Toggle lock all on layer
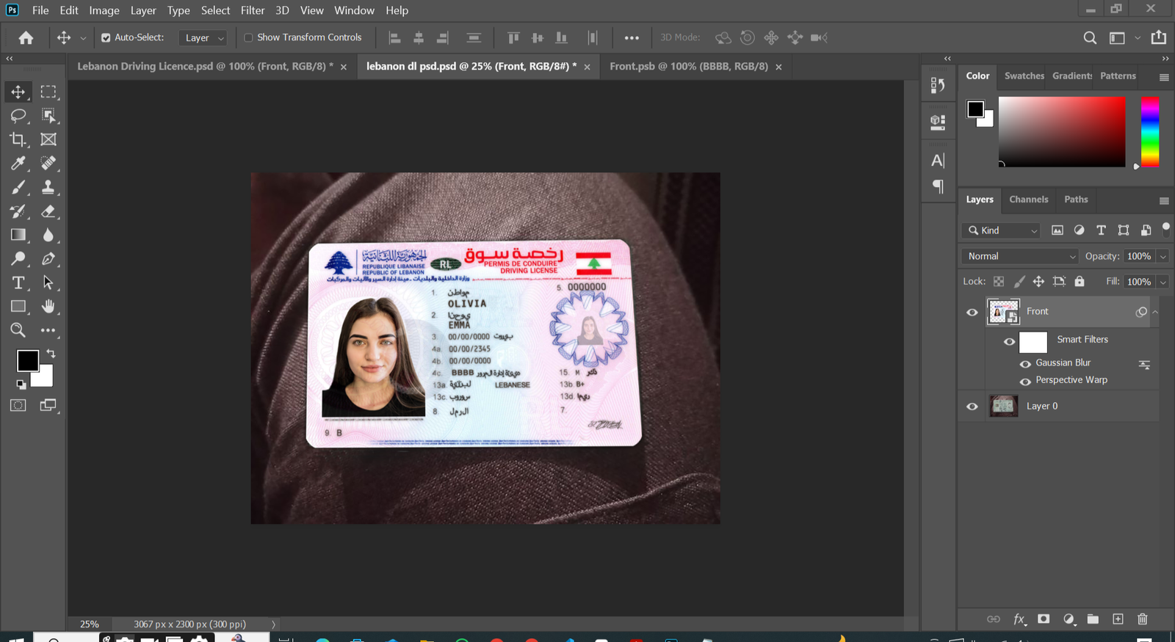The width and height of the screenshot is (1175, 642). pyautogui.click(x=1079, y=281)
